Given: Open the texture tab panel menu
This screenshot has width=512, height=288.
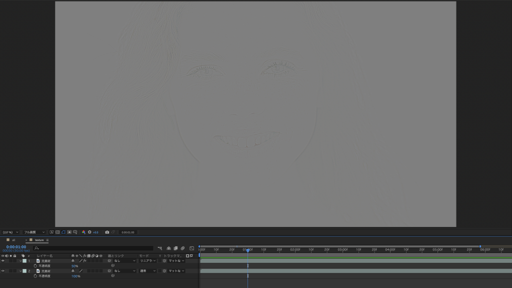Looking at the screenshot, I should point(47,240).
